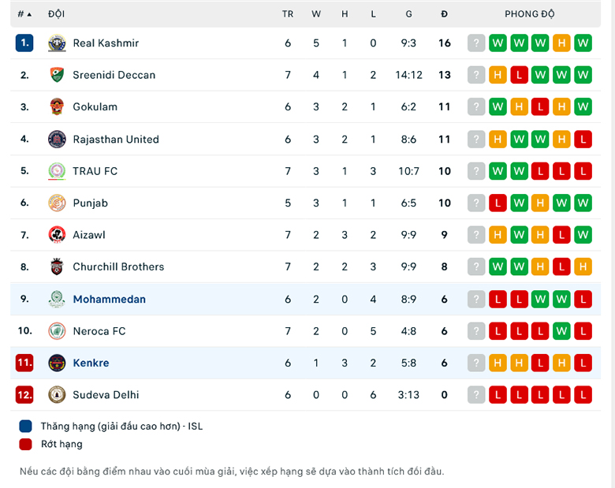
Task: Click Gokulam's red L form badge
Action: 540,106
